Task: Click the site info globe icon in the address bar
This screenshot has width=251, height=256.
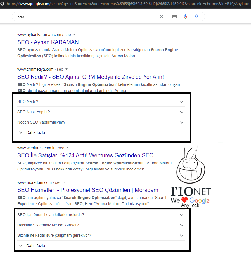Action: (x=2, y=4)
